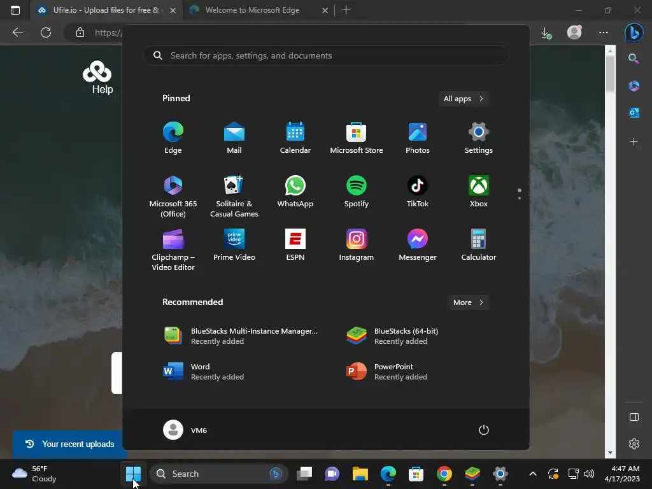This screenshot has width=652, height=489.
Task: Click the taskbar Search box
Action: (x=219, y=474)
